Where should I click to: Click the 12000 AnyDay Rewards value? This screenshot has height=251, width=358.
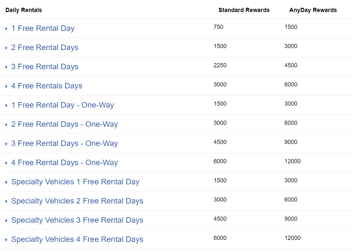(293, 238)
